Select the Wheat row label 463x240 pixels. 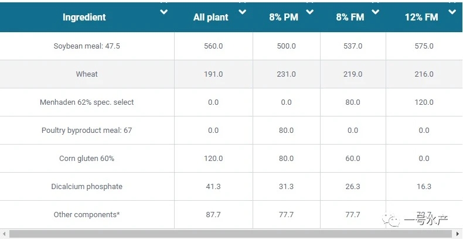tap(87, 74)
